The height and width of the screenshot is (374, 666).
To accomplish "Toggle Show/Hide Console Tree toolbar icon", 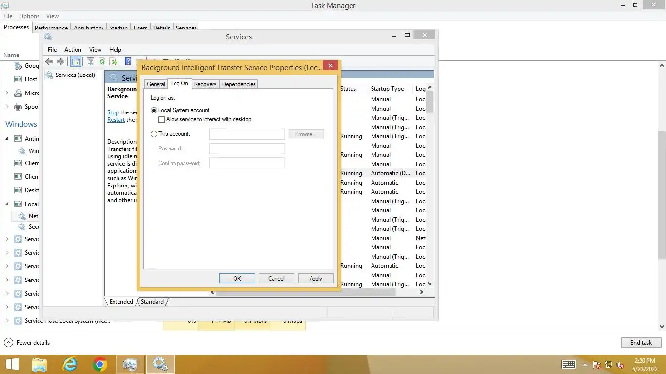I will coord(76,61).
